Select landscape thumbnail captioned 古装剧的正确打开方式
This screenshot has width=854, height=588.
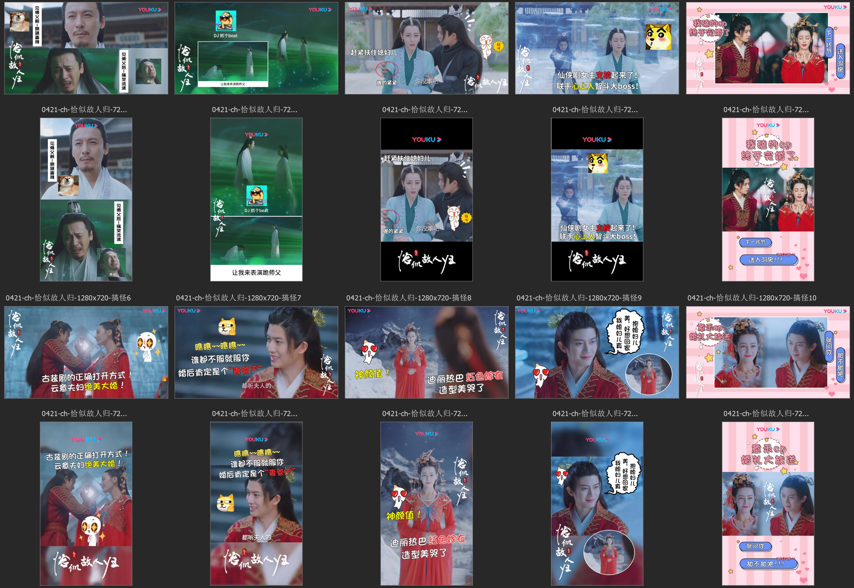click(x=86, y=352)
